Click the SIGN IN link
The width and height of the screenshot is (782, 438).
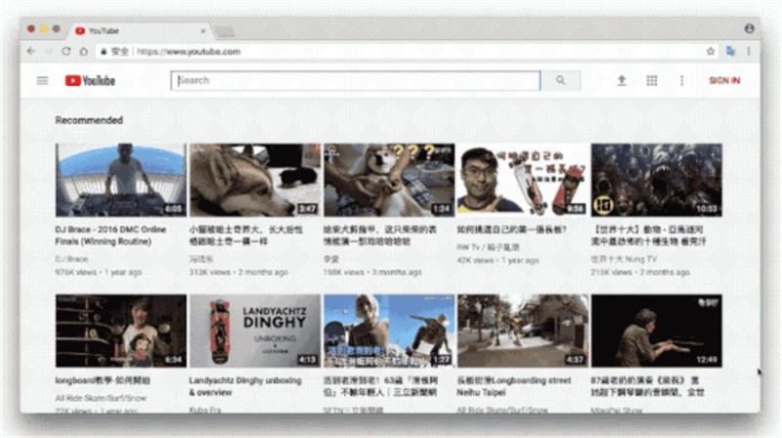tap(724, 80)
